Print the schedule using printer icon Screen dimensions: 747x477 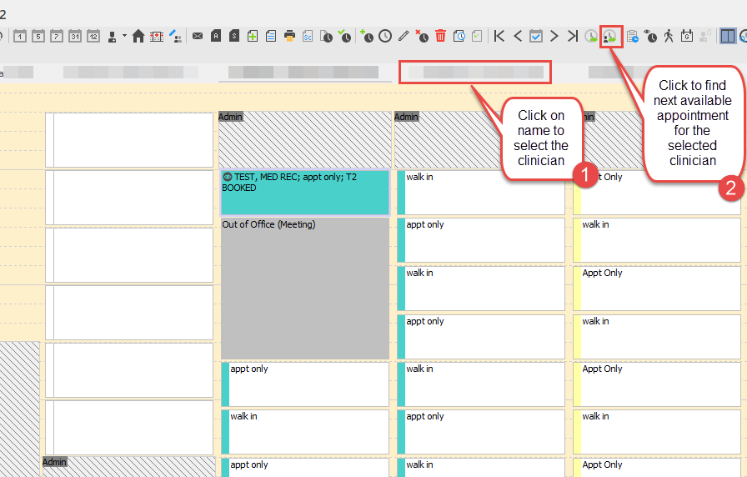[x=289, y=36]
